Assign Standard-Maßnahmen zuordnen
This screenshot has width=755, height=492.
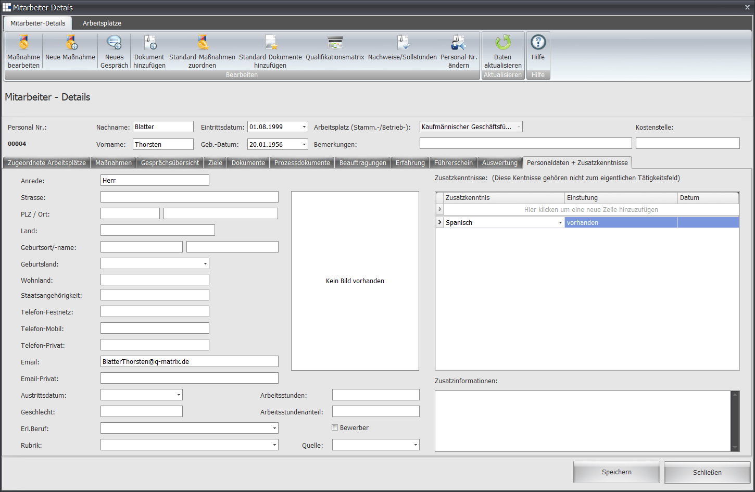click(x=203, y=43)
